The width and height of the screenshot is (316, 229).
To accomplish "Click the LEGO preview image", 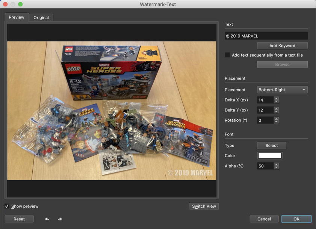I will click(112, 111).
